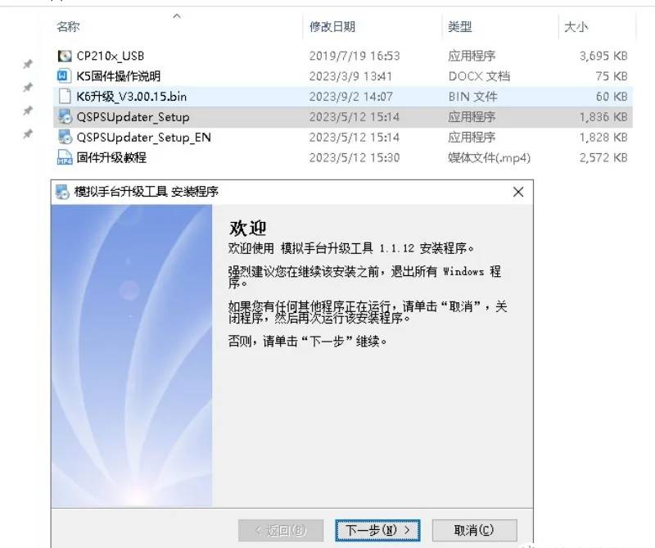
Task: Click the QSPSUpdater_Setup_EN application icon
Action: coord(65,138)
